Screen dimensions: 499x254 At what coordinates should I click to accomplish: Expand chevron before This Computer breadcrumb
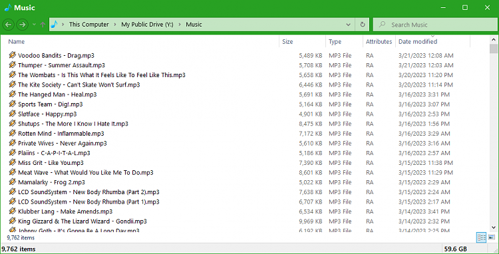(63, 25)
